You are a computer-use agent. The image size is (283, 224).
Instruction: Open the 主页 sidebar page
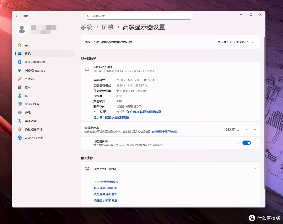point(45,45)
